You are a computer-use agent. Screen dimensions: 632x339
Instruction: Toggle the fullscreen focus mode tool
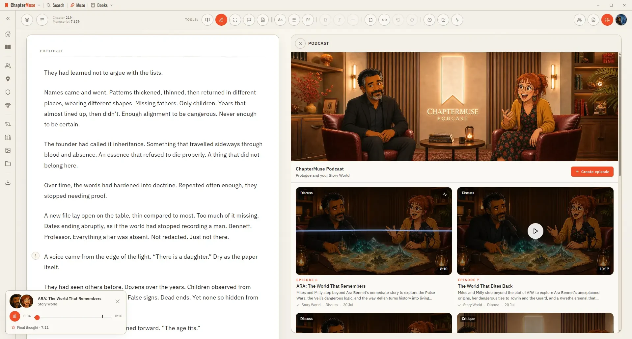point(235,20)
